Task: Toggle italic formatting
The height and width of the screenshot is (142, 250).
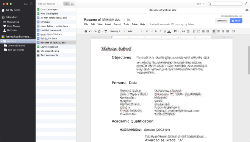Action: click(x=160, y=31)
